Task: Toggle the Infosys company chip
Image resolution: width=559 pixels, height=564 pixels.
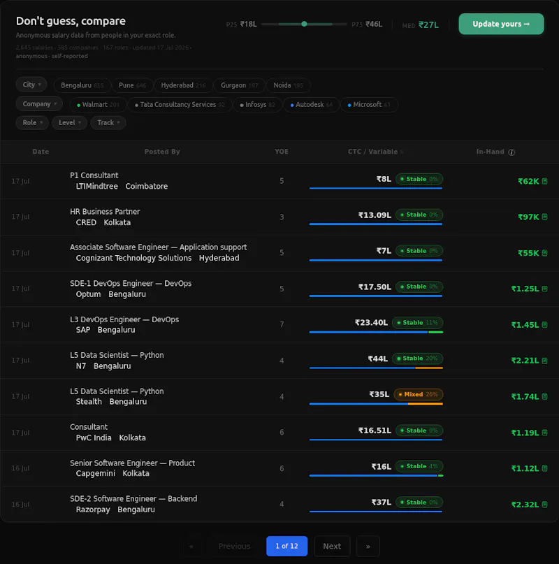Action: coord(257,105)
